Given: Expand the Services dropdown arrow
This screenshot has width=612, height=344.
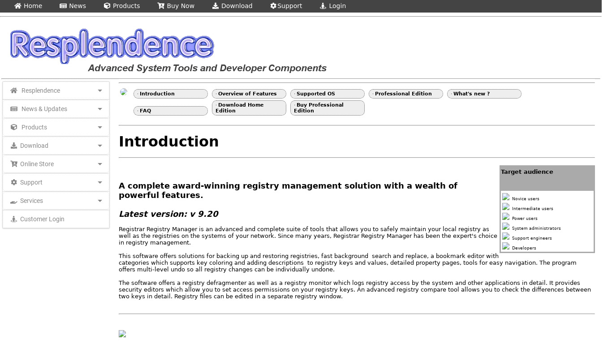Looking at the screenshot, I should tap(100, 201).
